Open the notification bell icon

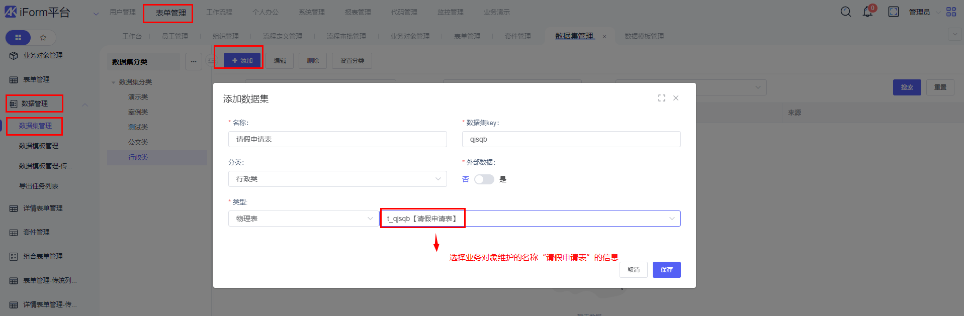(x=867, y=12)
